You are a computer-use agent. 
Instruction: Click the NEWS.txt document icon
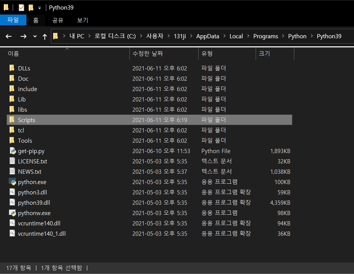click(x=12, y=171)
